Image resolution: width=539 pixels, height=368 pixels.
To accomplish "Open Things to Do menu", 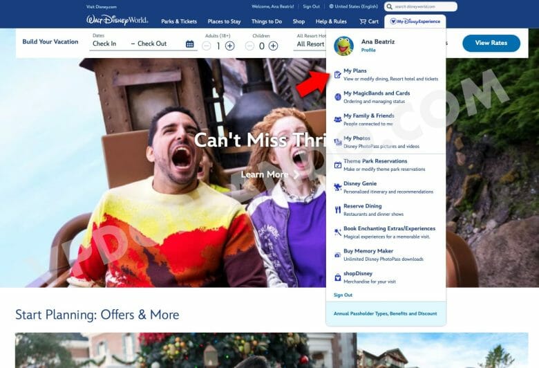I will (267, 21).
